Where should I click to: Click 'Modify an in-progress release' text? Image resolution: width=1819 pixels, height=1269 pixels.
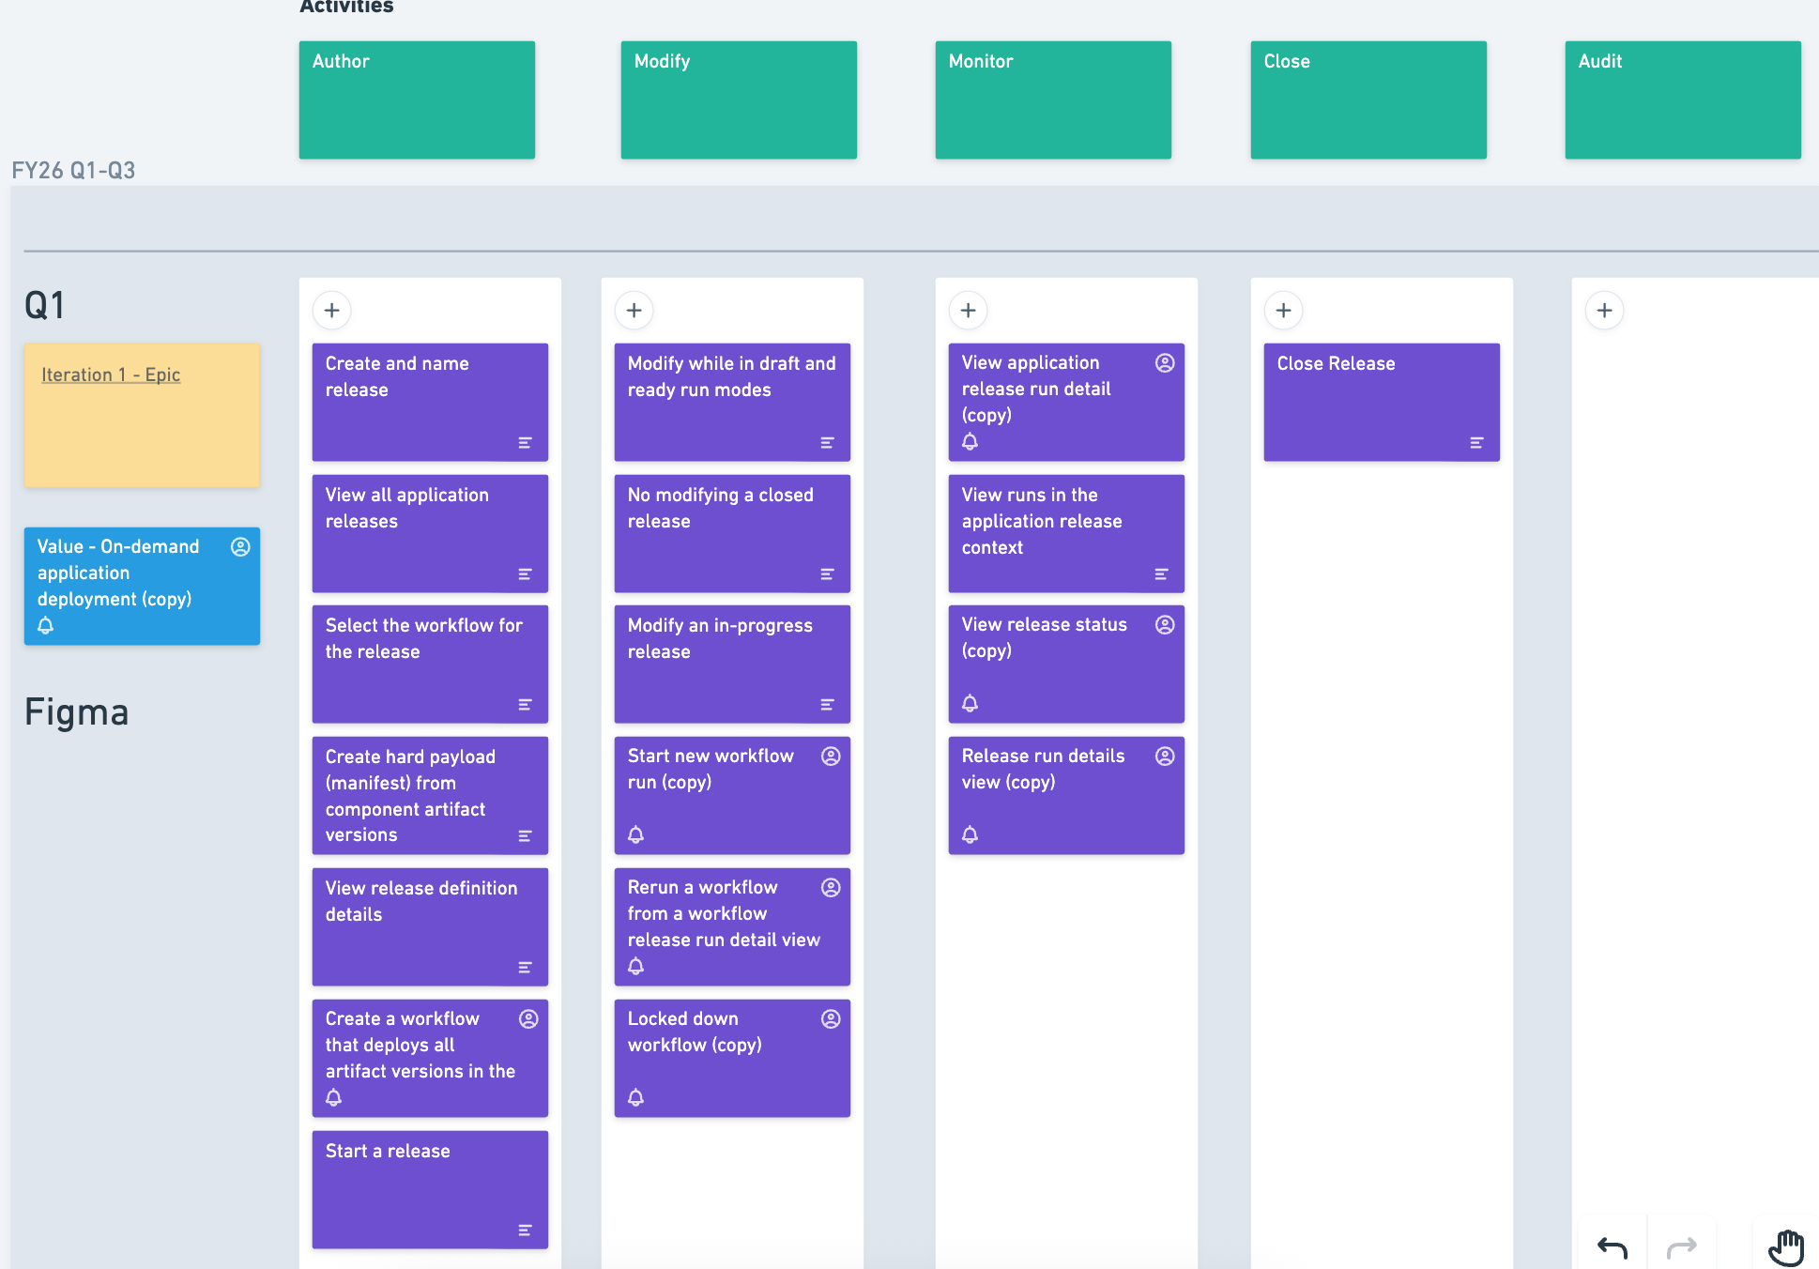coord(720,638)
